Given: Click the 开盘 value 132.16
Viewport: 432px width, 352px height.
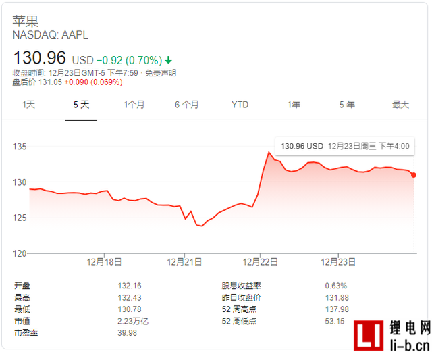Looking at the screenshot, I should click(130, 286).
